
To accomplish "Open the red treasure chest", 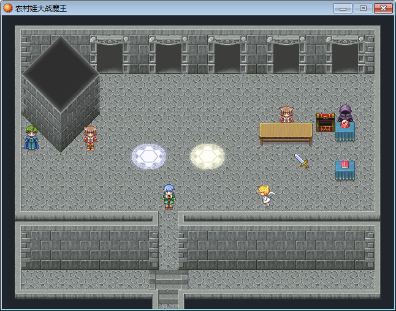I will [x=326, y=122].
